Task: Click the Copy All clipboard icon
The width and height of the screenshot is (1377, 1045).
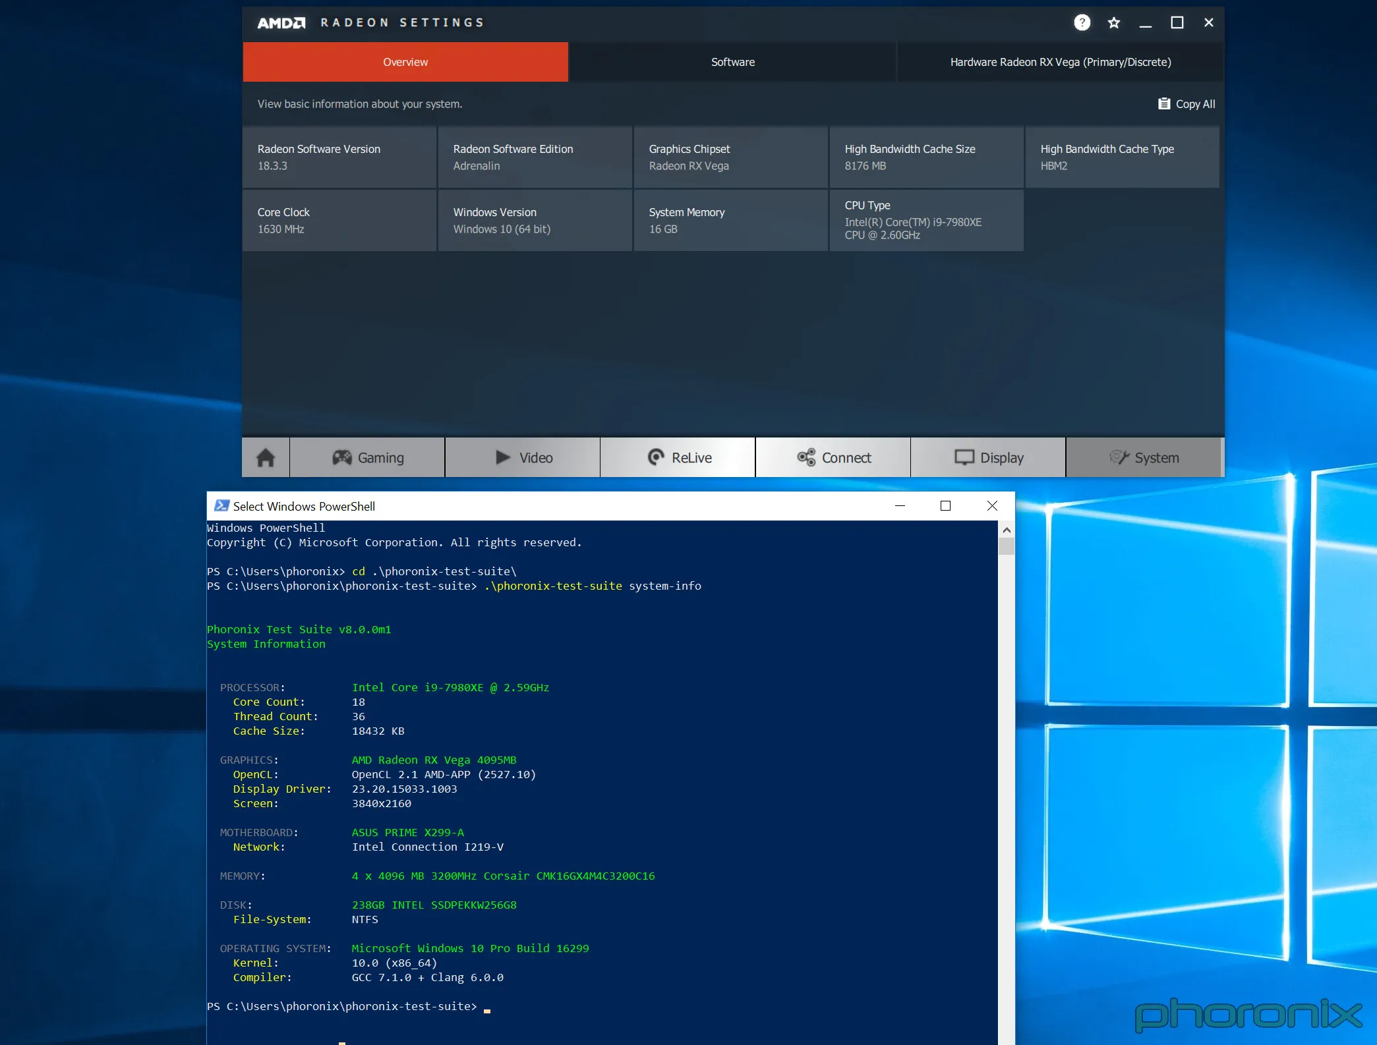Action: 1164,104
